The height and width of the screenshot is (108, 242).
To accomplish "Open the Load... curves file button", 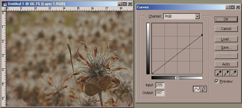I will 226,39.
